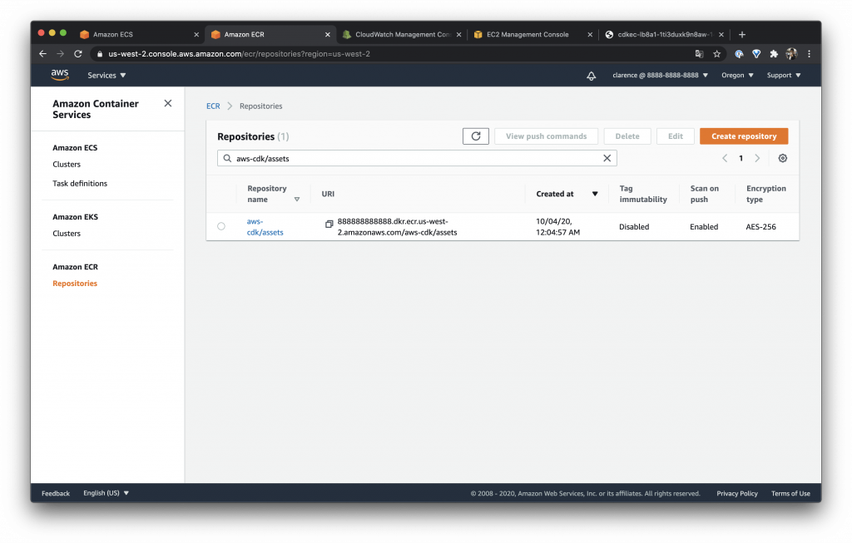Go to previous results page arrow
This screenshot has height=543, width=852.
click(725, 158)
